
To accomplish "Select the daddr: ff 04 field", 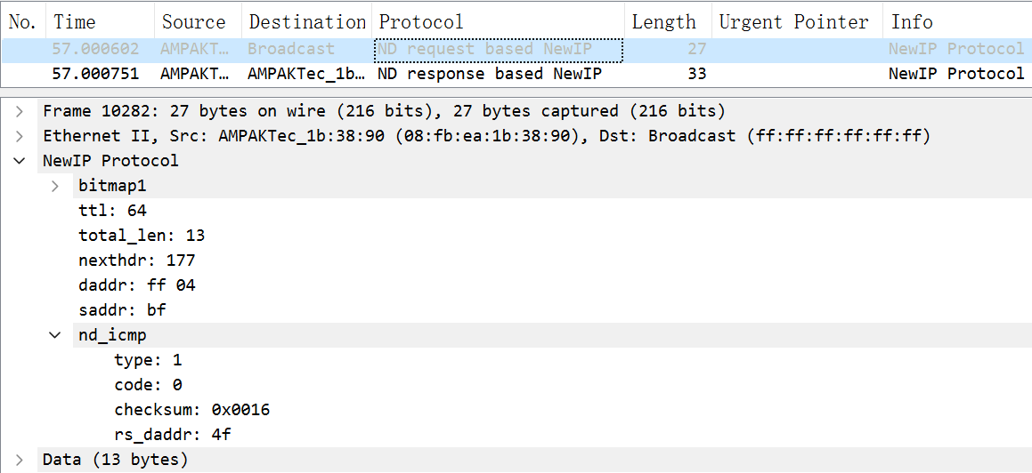I will (136, 285).
